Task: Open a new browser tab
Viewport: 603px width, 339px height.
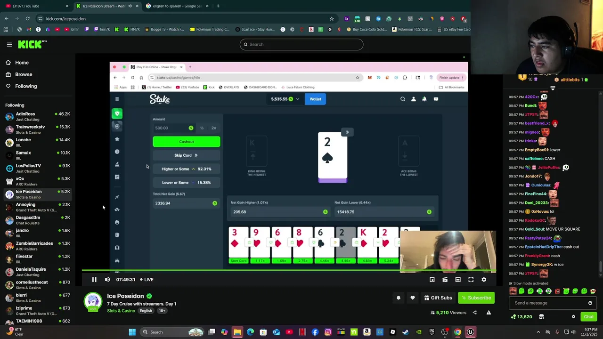Action: [x=218, y=6]
